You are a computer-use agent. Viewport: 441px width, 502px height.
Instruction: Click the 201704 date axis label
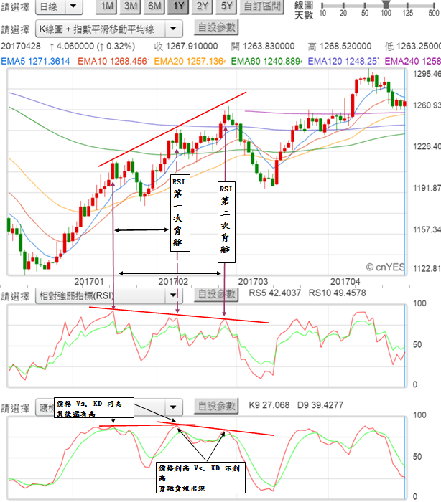tap(345, 282)
